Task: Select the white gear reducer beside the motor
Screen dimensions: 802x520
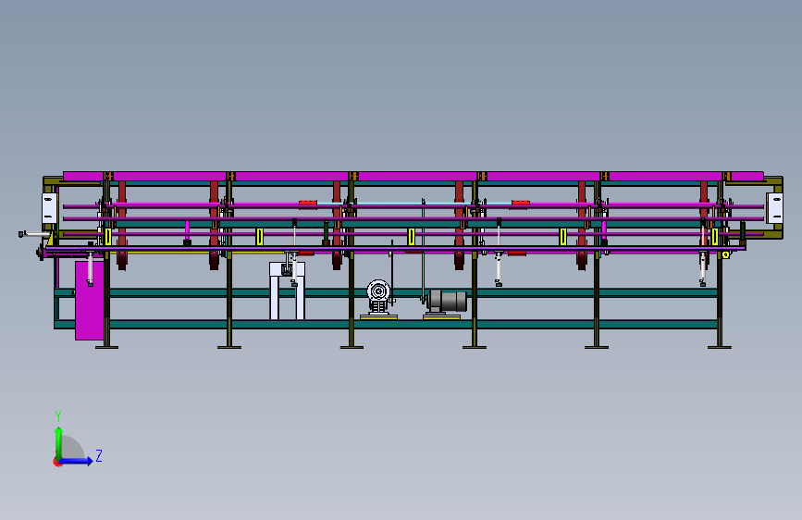Action: [x=378, y=297]
